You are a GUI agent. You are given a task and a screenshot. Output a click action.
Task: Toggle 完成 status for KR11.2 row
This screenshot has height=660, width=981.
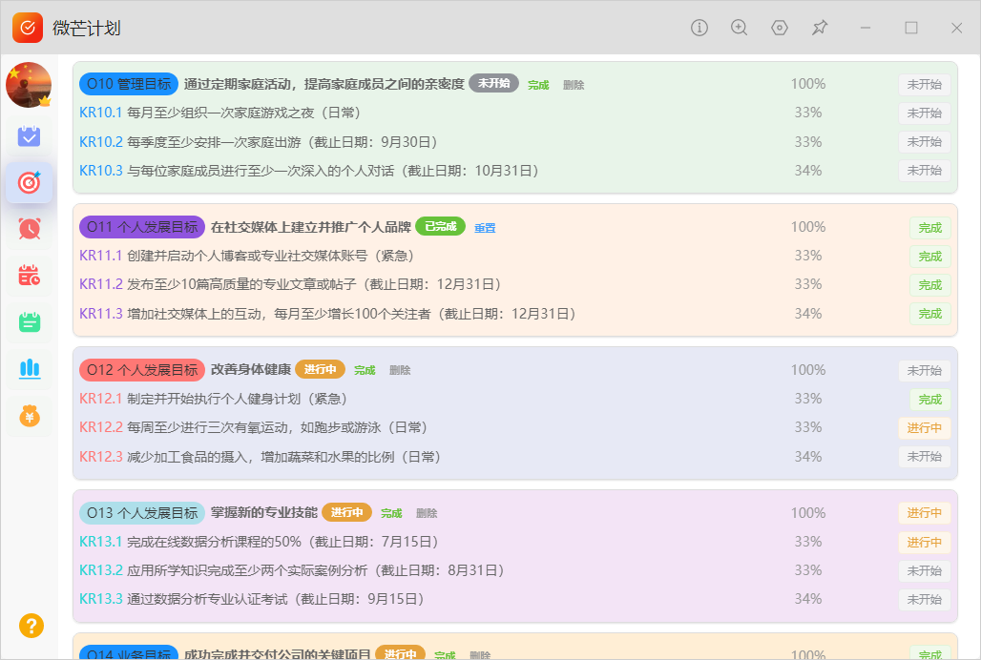pyautogui.click(x=929, y=285)
